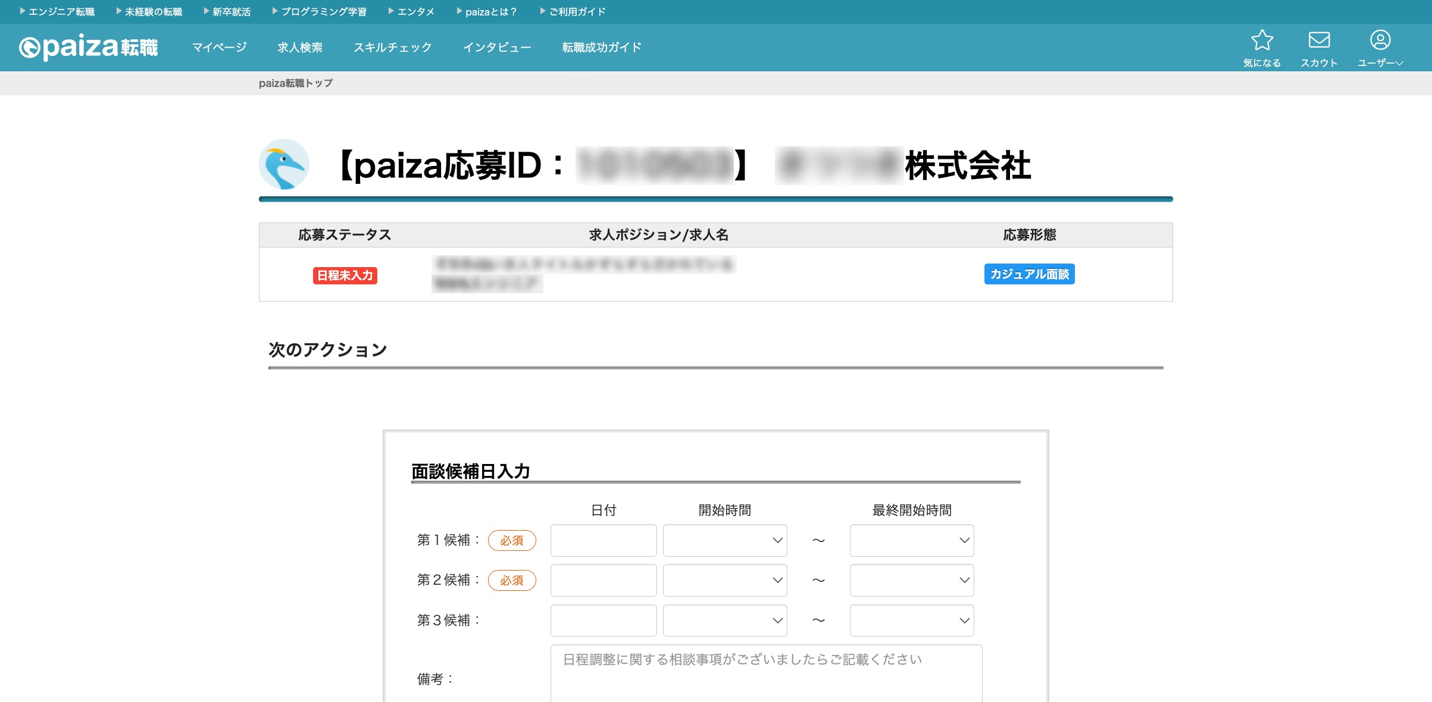Click the 開始時間 column label
1432x702 pixels.
click(725, 510)
